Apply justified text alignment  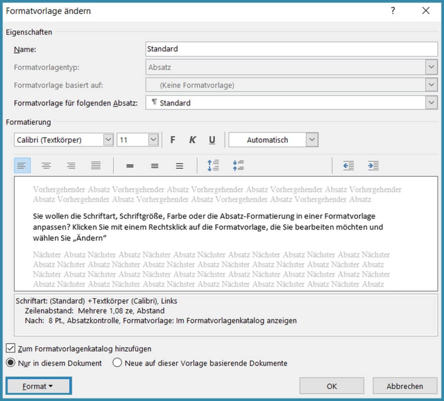96,166
